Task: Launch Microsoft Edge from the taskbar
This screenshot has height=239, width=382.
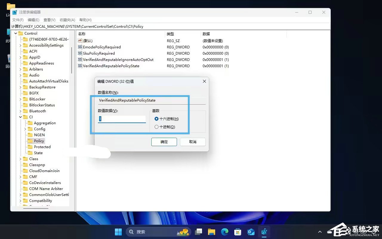Action: (x=225, y=232)
